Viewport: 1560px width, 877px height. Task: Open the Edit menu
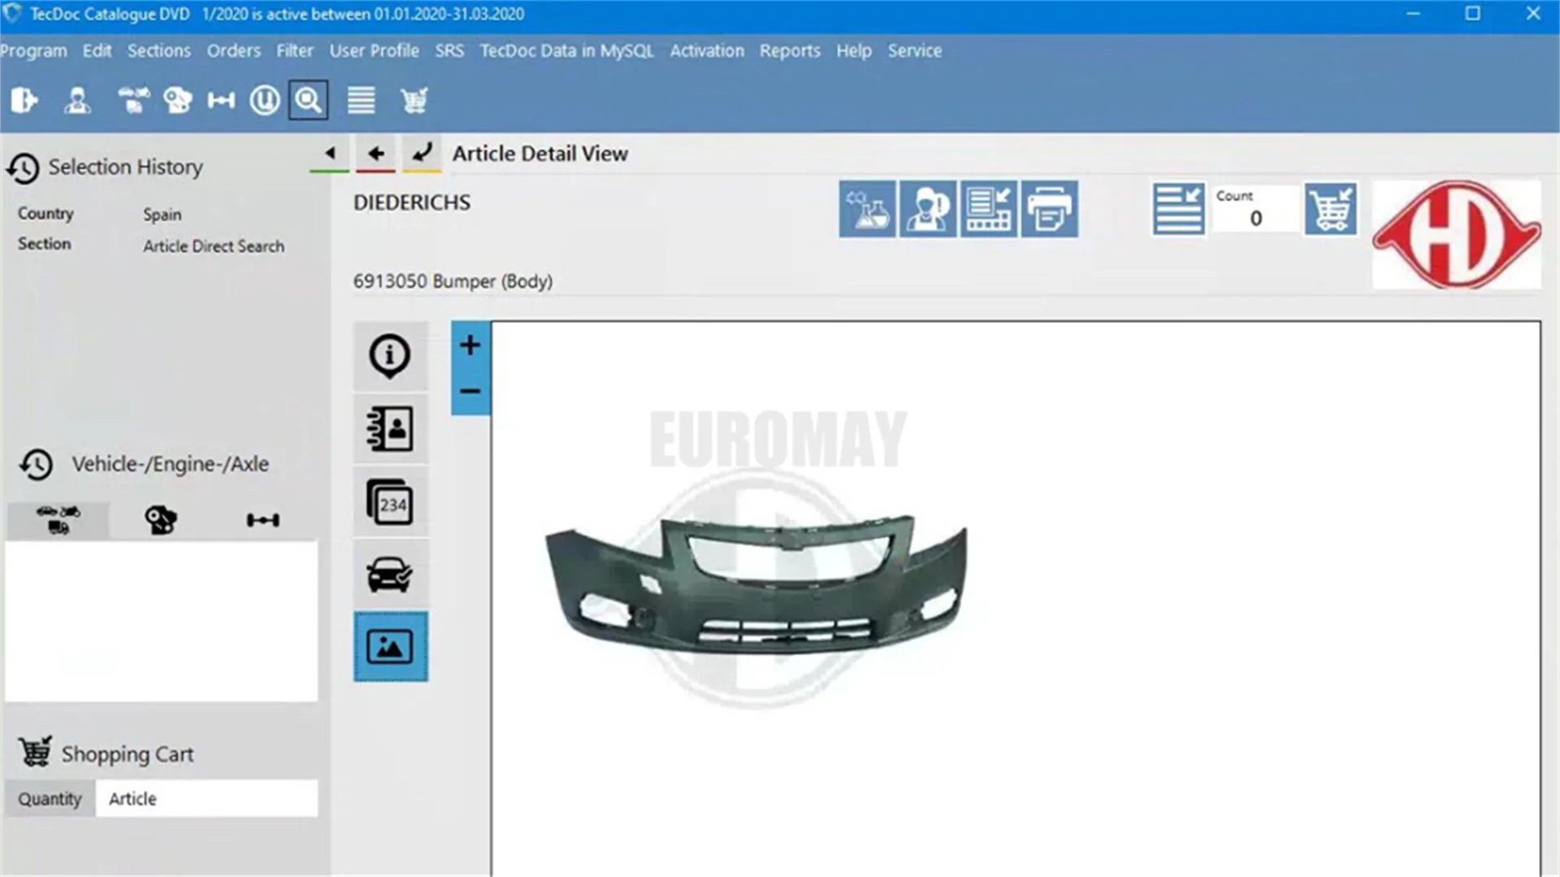(x=97, y=50)
